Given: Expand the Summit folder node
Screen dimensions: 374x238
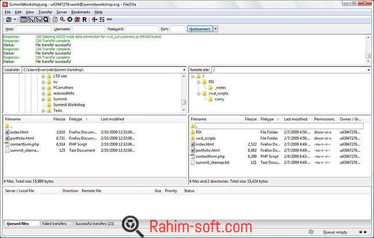Looking at the screenshot, I should (43, 99).
